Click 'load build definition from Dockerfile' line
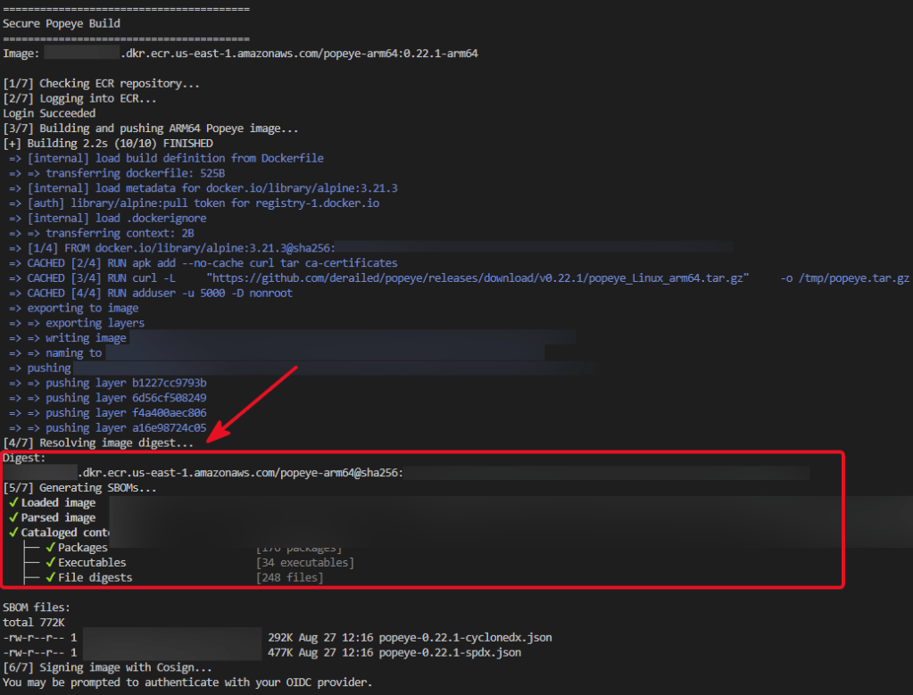This screenshot has width=913, height=695. (x=166, y=158)
